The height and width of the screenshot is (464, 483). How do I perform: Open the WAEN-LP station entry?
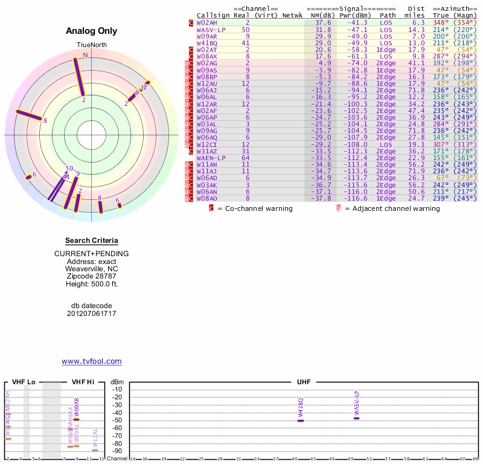(211, 158)
